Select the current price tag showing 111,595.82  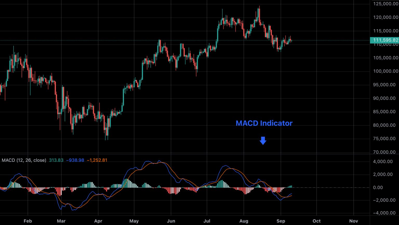pyautogui.click(x=384, y=40)
